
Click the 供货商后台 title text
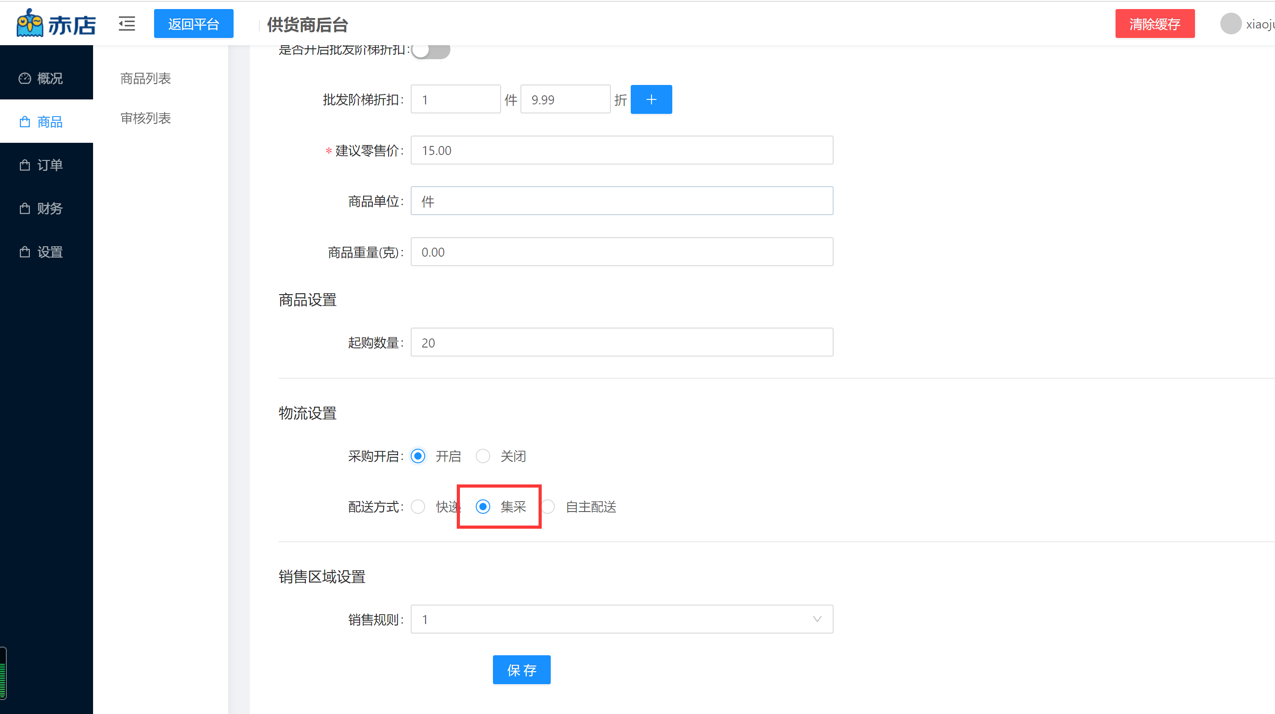[x=307, y=24]
